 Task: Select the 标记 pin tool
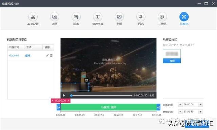point(141,17)
